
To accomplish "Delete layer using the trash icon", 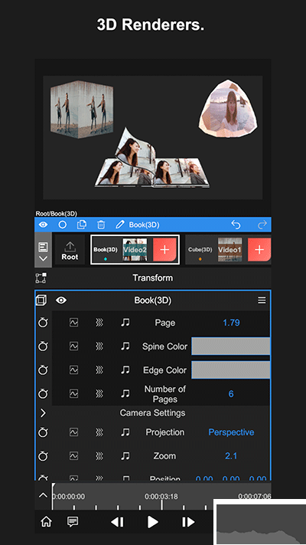I will coord(101,225).
